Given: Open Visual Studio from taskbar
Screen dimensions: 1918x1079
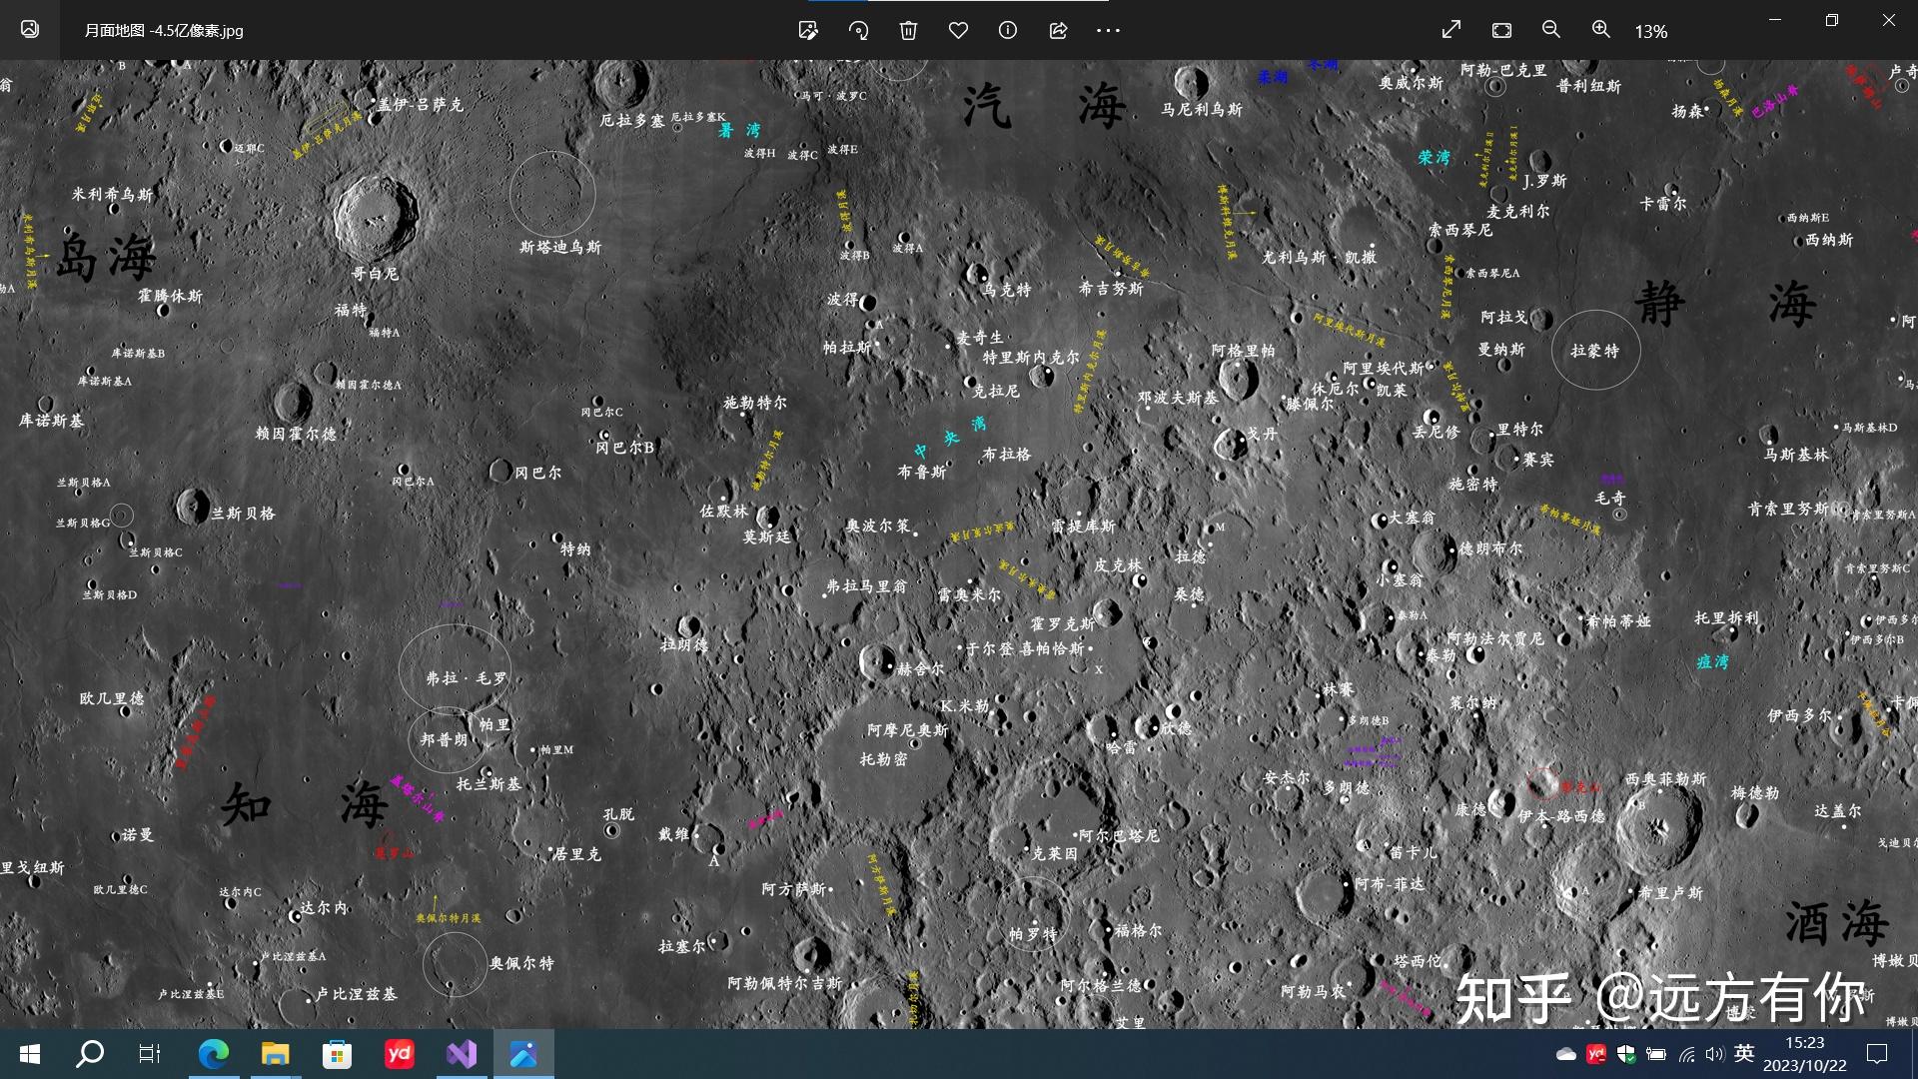Looking at the screenshot, I should pos(462,1054).
